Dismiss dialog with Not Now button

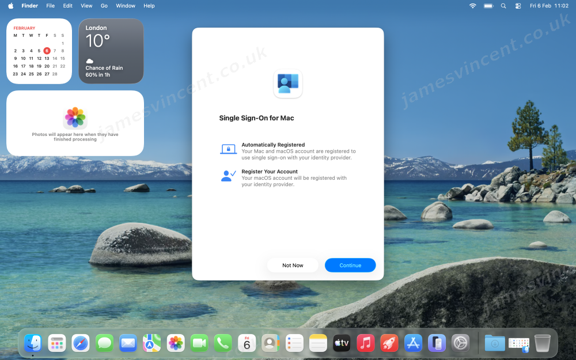[293, 265]
